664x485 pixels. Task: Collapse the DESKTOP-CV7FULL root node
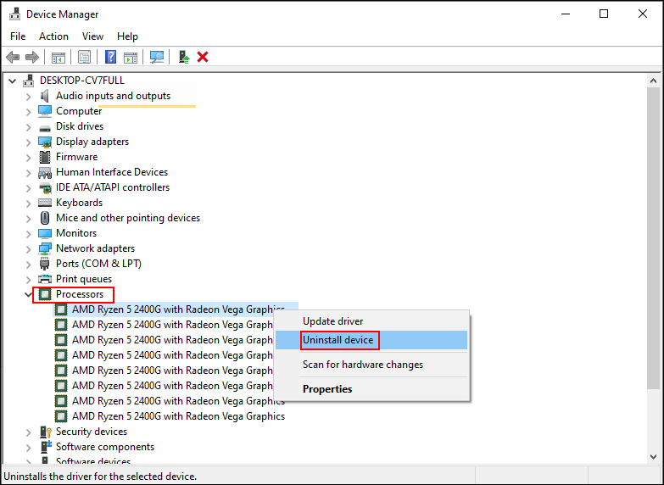point(12,81)
